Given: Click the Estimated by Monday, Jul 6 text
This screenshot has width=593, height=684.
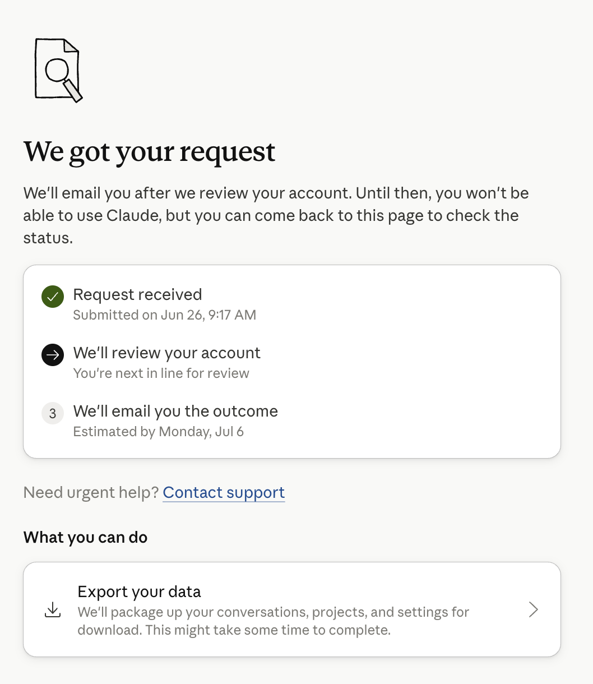Looking at the screenshot, I should pyautogui.click(x=159, y=432).
